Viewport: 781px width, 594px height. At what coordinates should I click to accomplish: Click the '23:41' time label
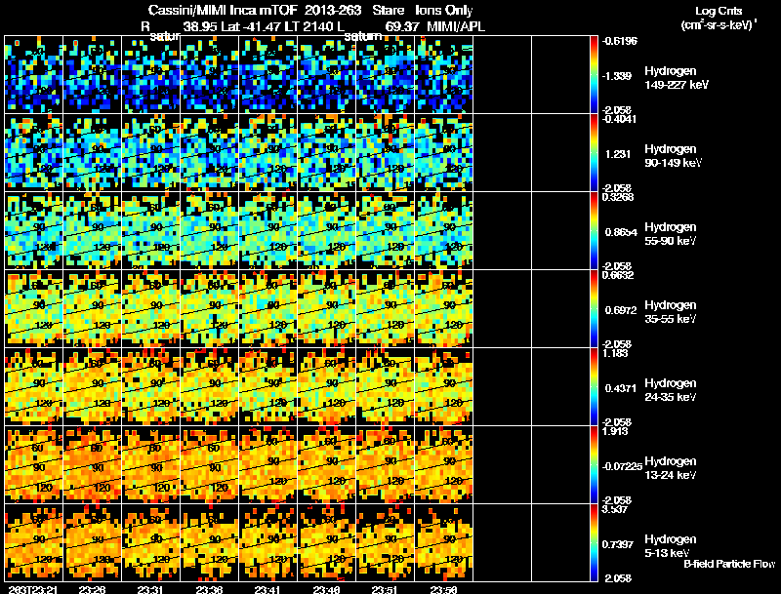tap(267, 590)
